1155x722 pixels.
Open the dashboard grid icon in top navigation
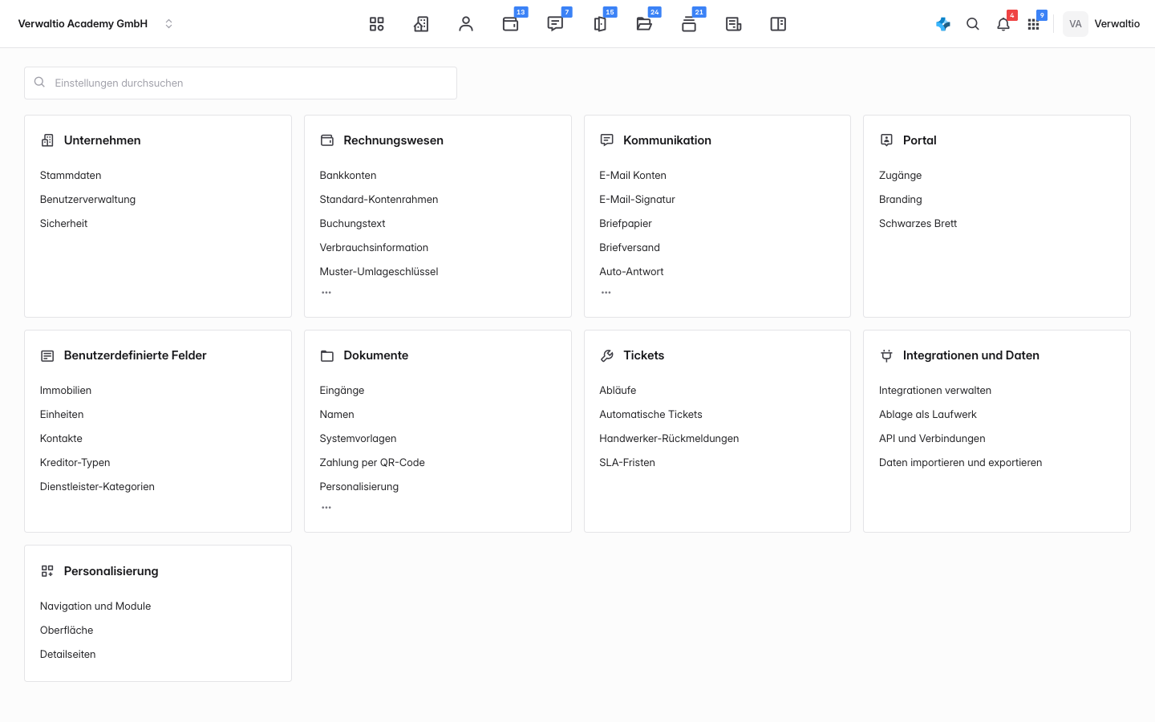tap(377, 24)
